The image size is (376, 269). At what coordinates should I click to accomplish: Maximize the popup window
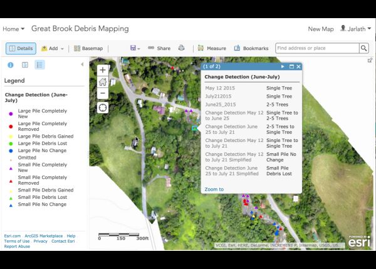(291, 66)
